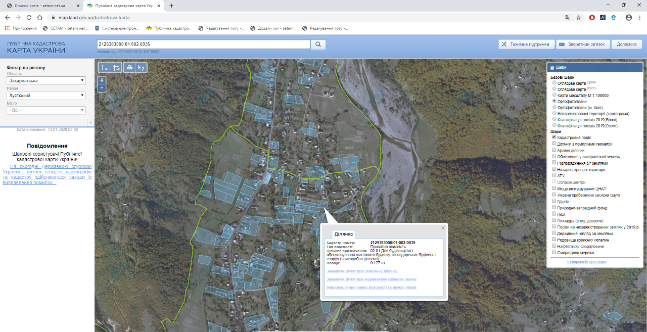This screenshot has height=332, width=647.
Task: Click the print map icon
Action: pyautogui.click(x=129, y=68)
